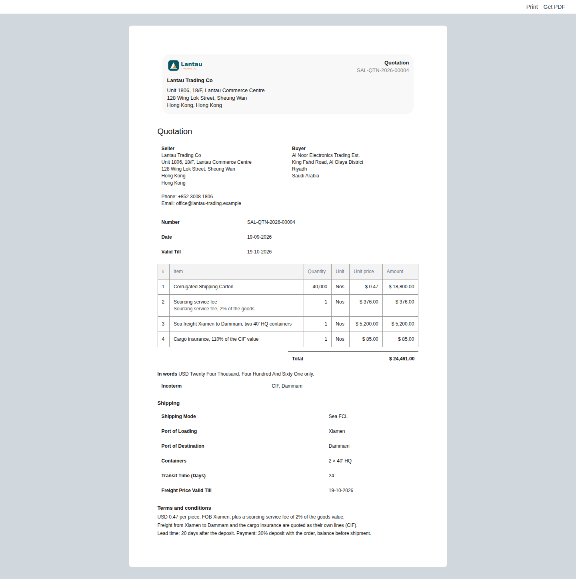Click the Lantau Trading Co letterhead name

pos(190,80)
